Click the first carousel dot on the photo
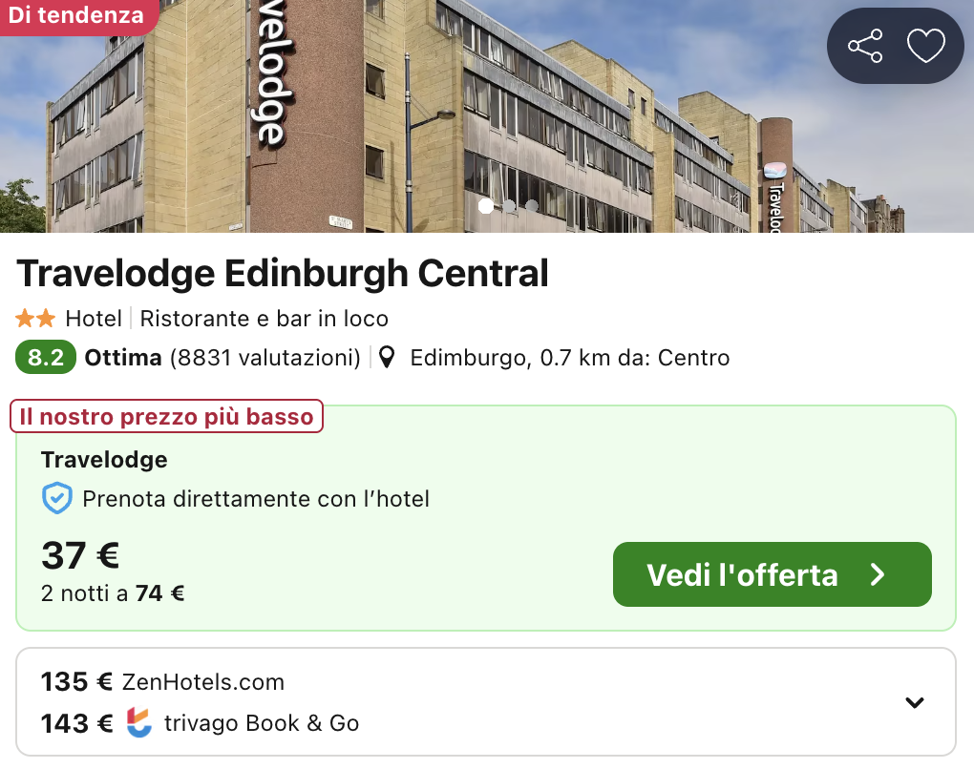This screenshot has height=769, width=974. pos(487,206)
